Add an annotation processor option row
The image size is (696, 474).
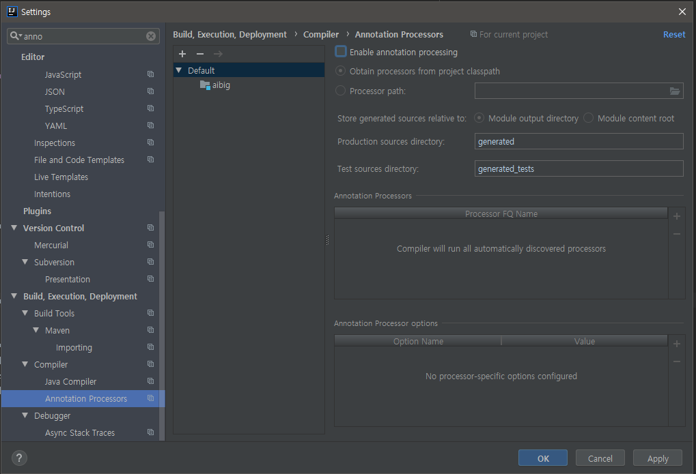coord(676,344)
